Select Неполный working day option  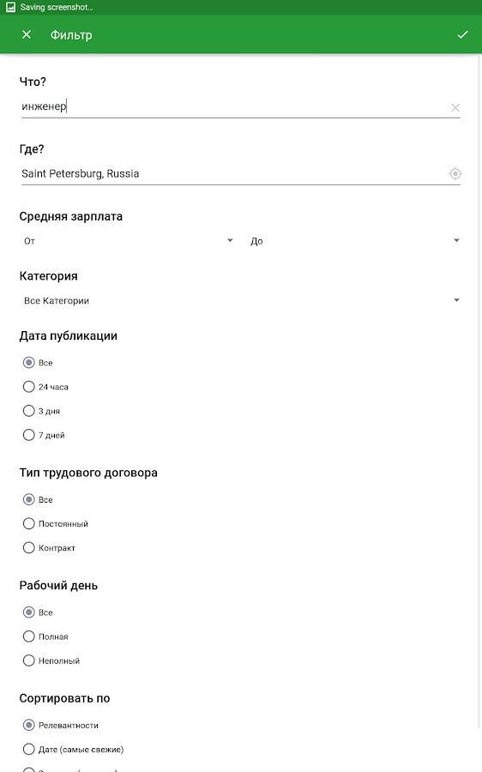point(51,660)
